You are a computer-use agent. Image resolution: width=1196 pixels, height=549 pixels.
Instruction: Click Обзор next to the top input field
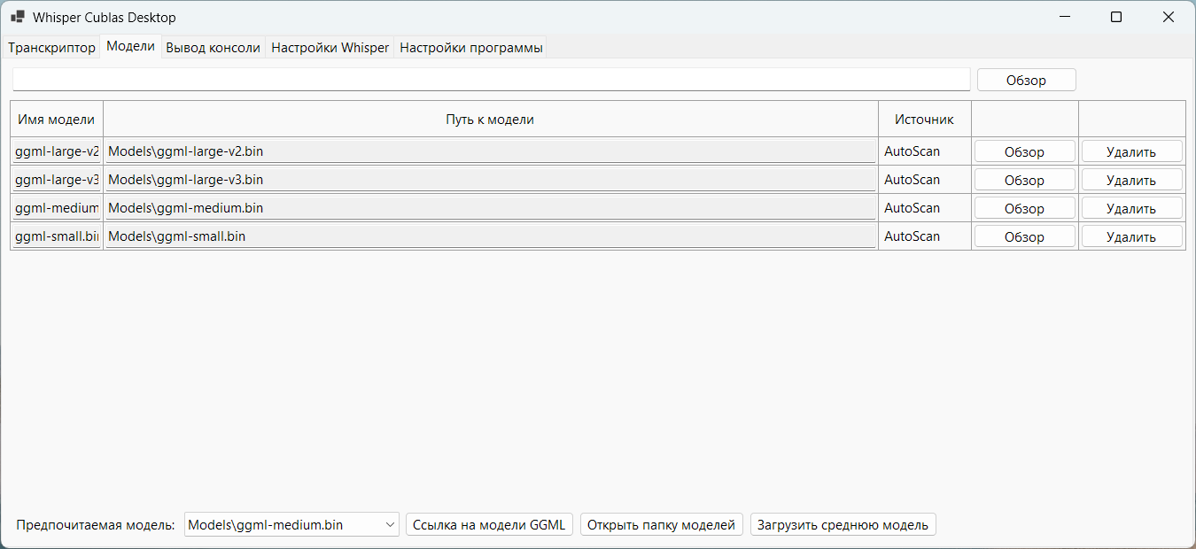click(1025, 79)
